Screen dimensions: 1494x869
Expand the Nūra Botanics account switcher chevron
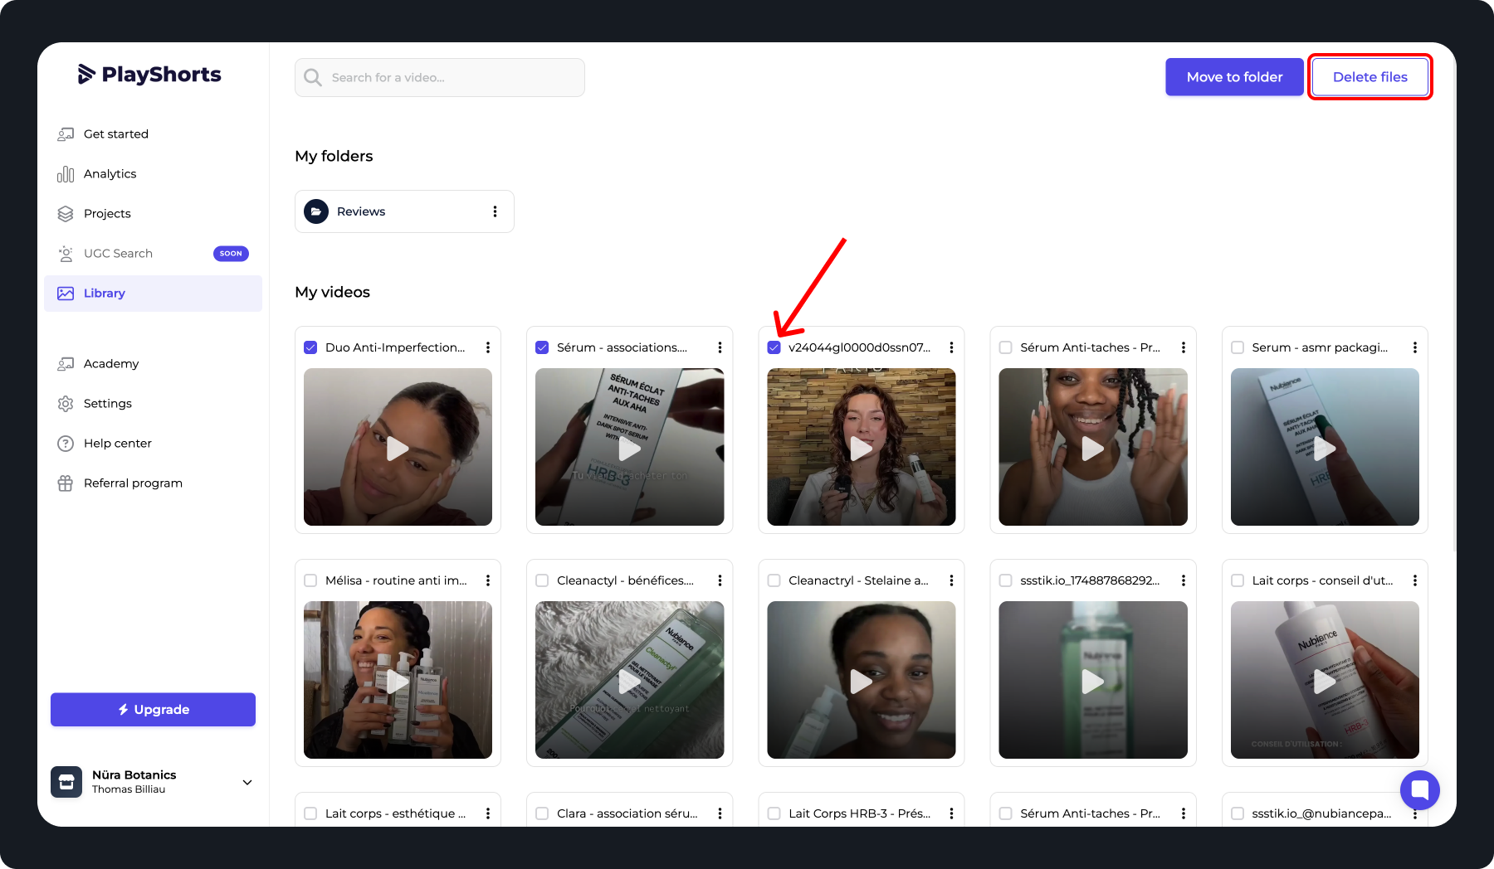(247, 782)
